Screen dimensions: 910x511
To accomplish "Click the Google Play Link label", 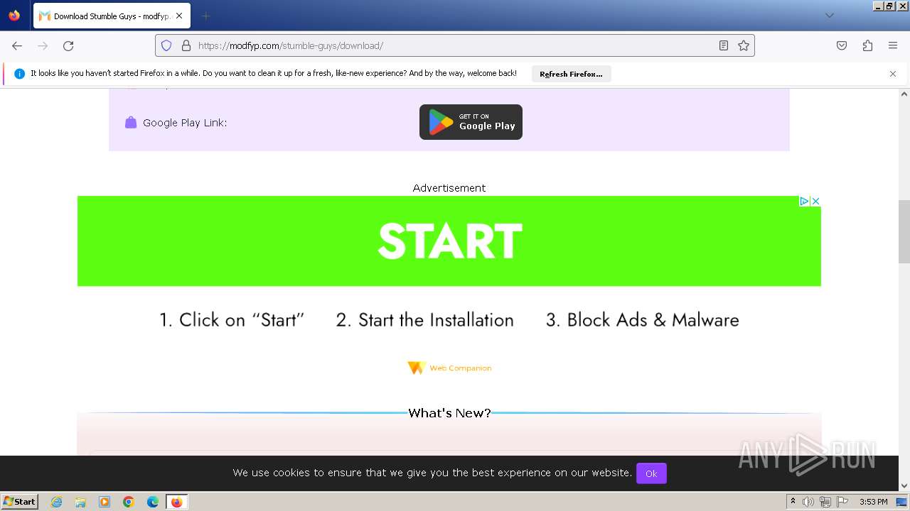I will [x=185, y=123].
